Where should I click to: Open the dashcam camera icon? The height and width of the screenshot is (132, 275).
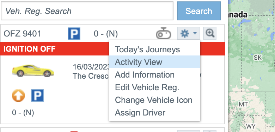click(x=164, y=33)
